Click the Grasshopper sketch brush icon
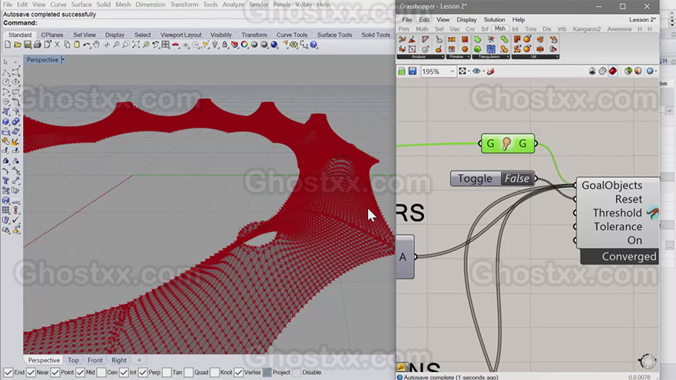Image resolution: width=676 pixels, height=380 pixels. point(491,71)
